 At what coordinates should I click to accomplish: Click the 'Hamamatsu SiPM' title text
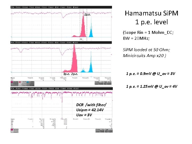coord(151,13)
